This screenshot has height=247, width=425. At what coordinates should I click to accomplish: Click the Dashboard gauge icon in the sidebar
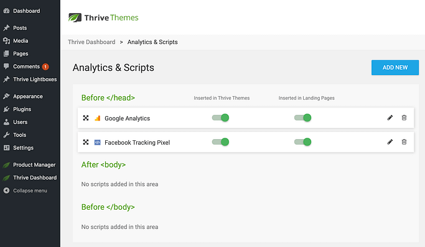(x=6, y=11)
